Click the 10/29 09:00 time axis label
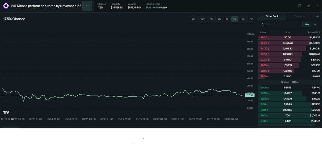The width and height of the screenshot is (322, 144). [x=231, y=119]
